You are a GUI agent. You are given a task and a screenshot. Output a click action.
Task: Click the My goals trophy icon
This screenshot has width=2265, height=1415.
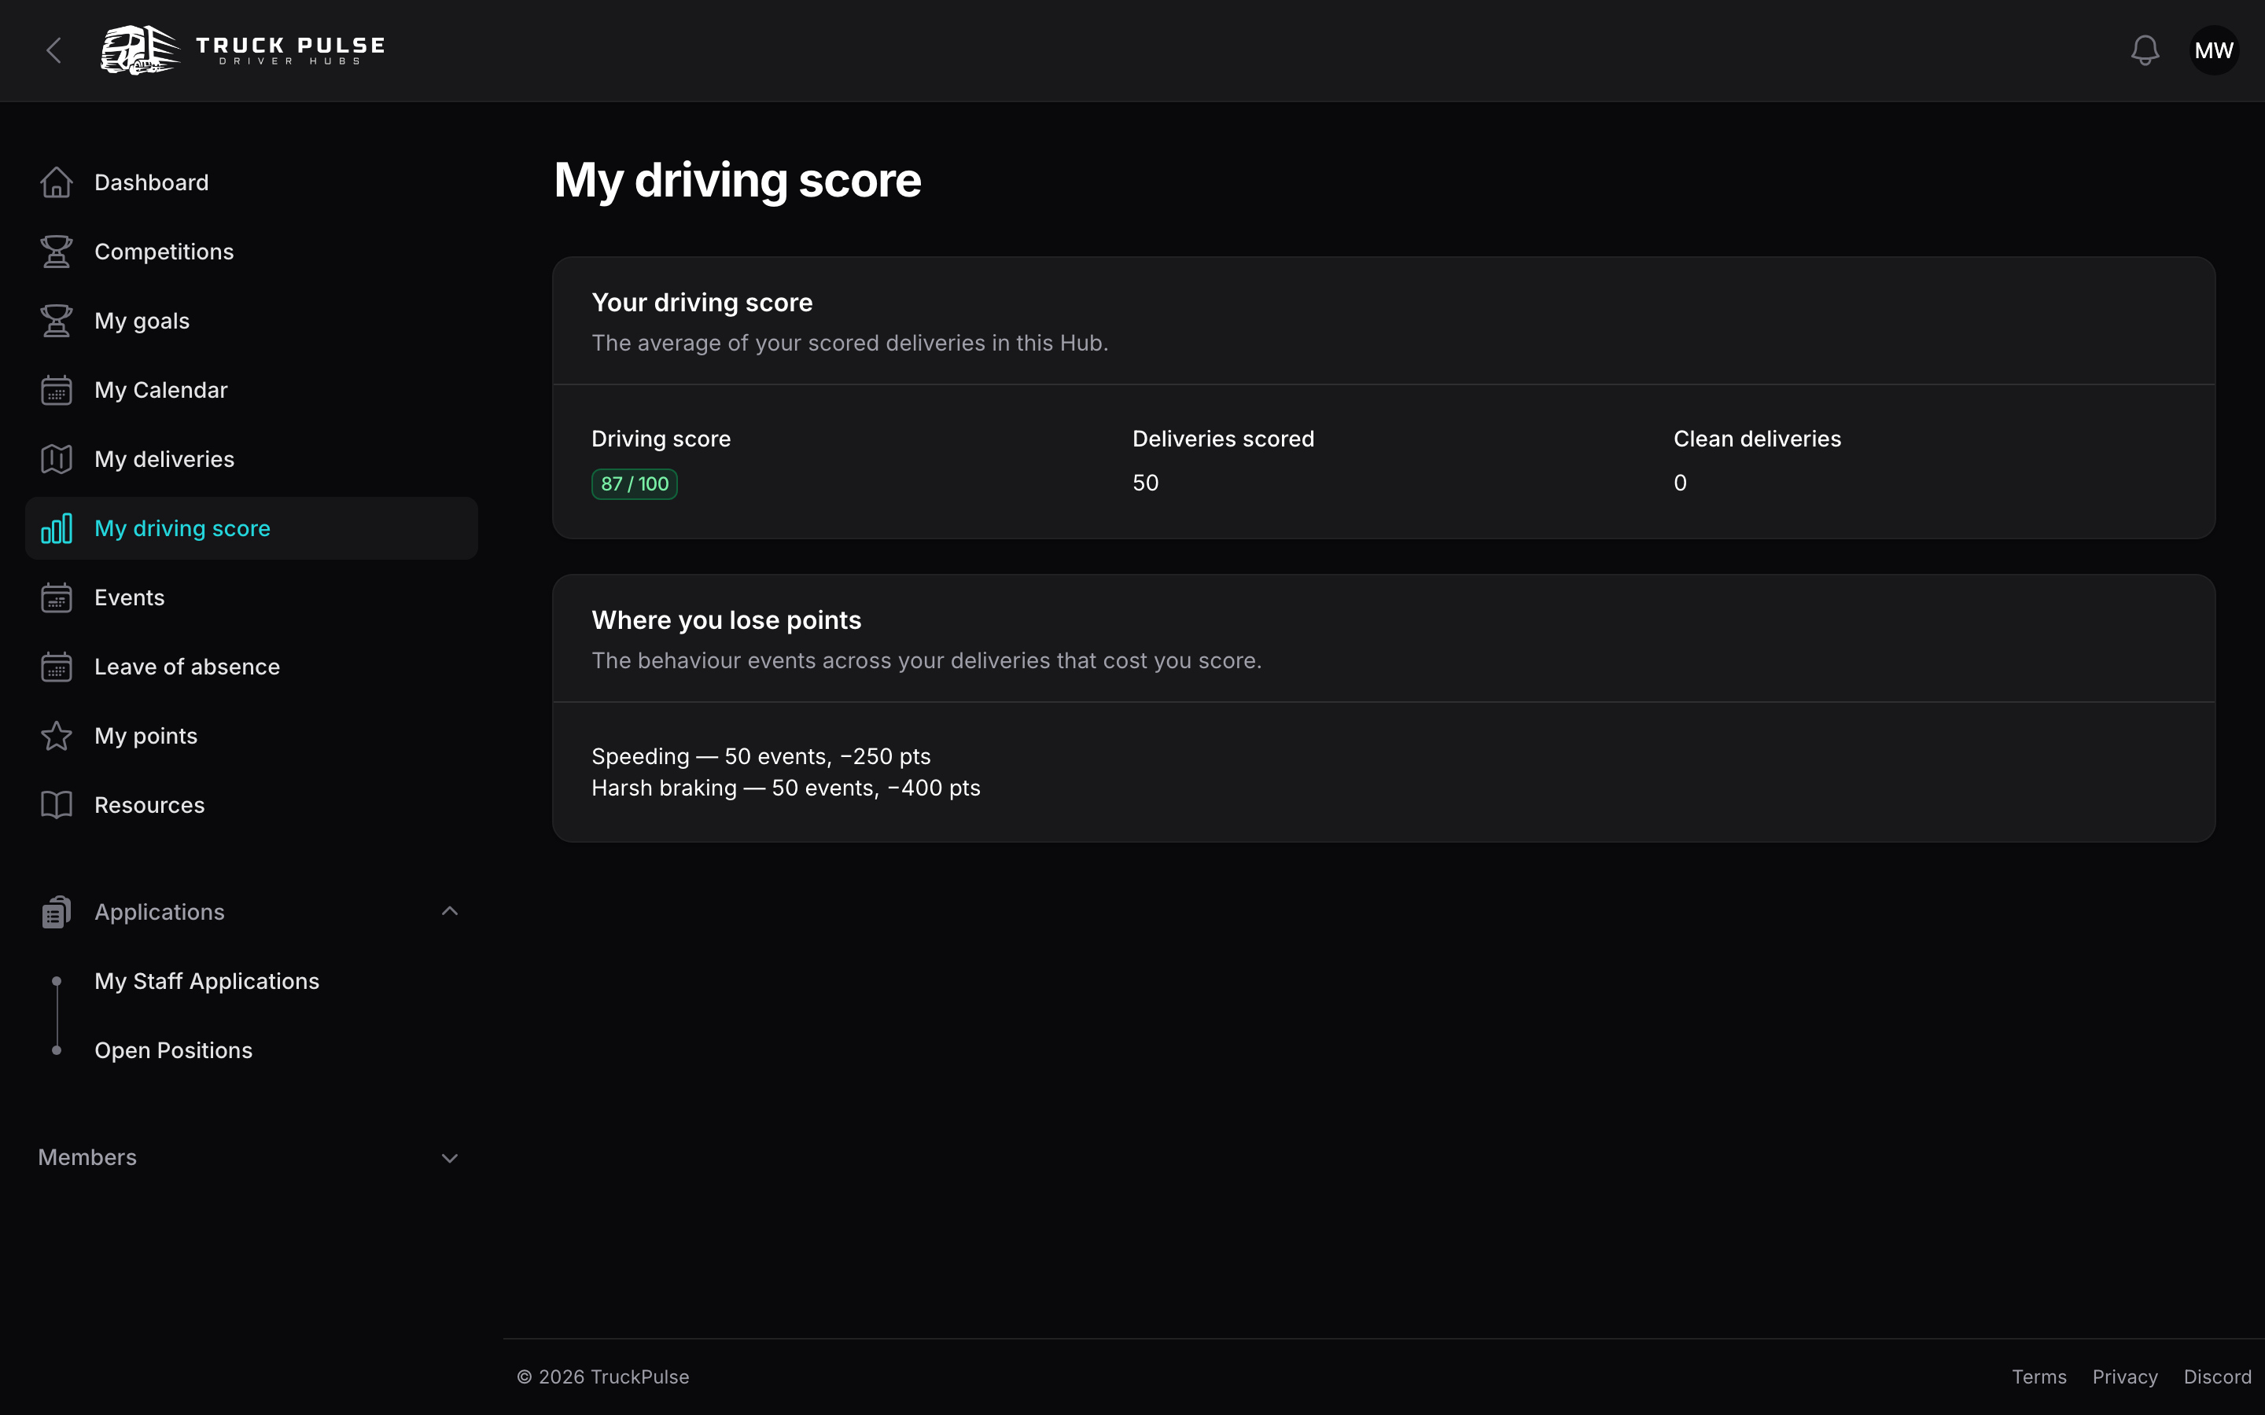tap(56, 321)
